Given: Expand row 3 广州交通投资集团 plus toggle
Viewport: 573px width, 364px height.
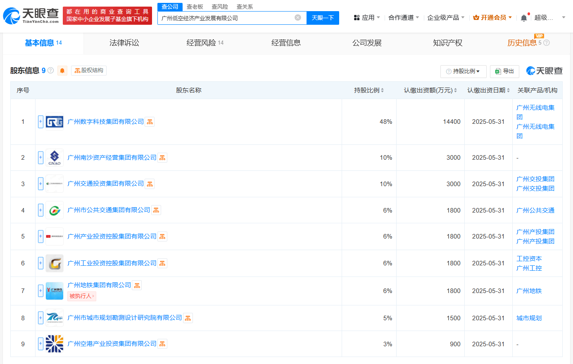Looking at the screenshot, I should coord(40,184).
